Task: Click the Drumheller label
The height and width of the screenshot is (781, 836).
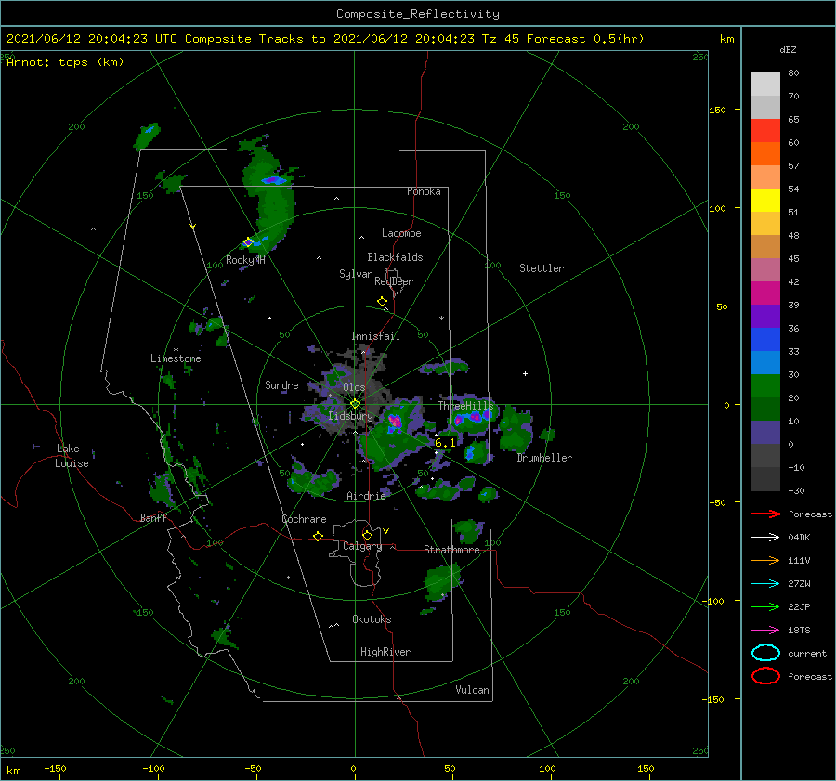Action: pyautogui.click(x=544, y=458)
